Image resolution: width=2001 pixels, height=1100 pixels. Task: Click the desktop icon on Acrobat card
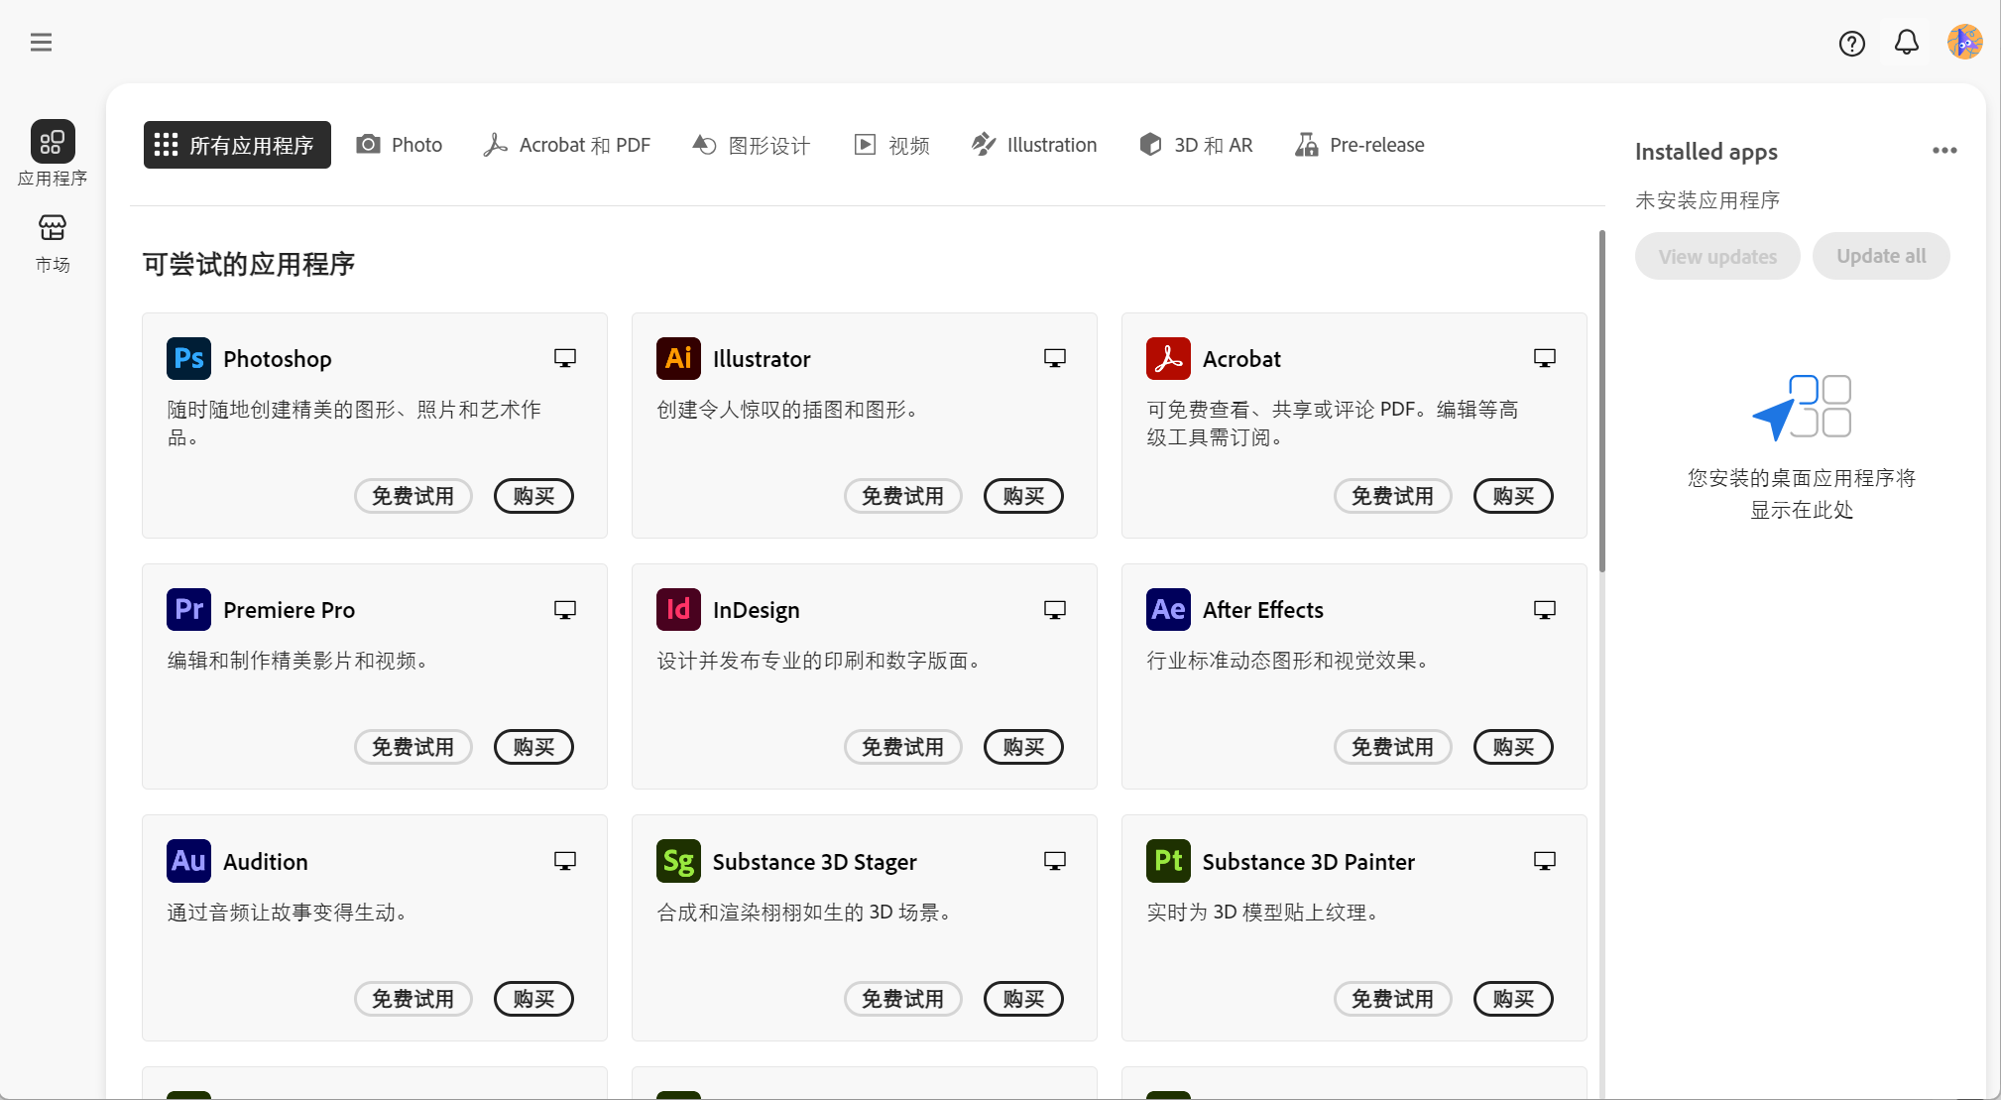(1545, 358)
